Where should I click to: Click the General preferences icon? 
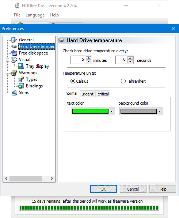14,40
